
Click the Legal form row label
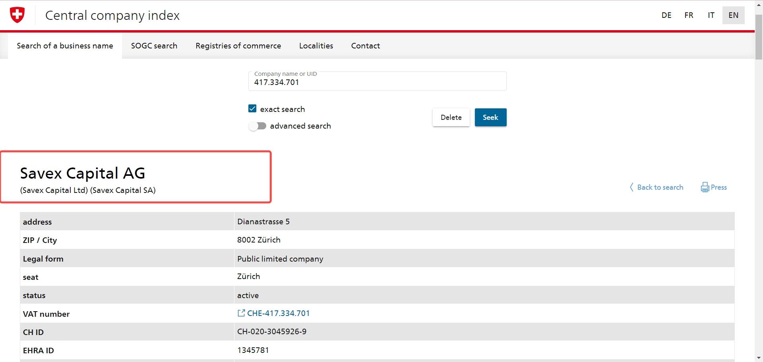[x=43, y=259]
